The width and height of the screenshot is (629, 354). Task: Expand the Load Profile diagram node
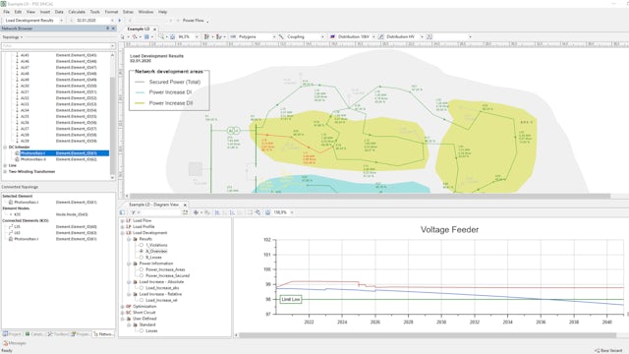pos(122,227)
